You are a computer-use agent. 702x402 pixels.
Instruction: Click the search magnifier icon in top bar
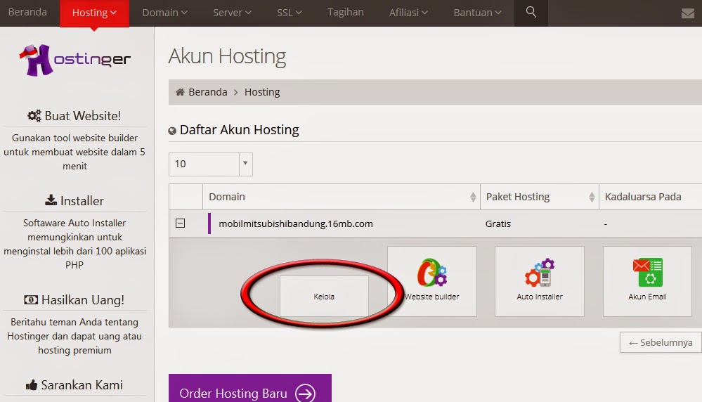531,12
